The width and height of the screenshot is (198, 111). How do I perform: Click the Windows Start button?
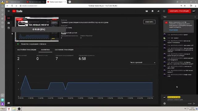3,109
